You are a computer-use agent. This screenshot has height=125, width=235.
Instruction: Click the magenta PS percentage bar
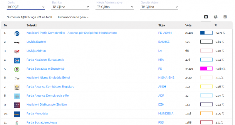pos(207,69)
